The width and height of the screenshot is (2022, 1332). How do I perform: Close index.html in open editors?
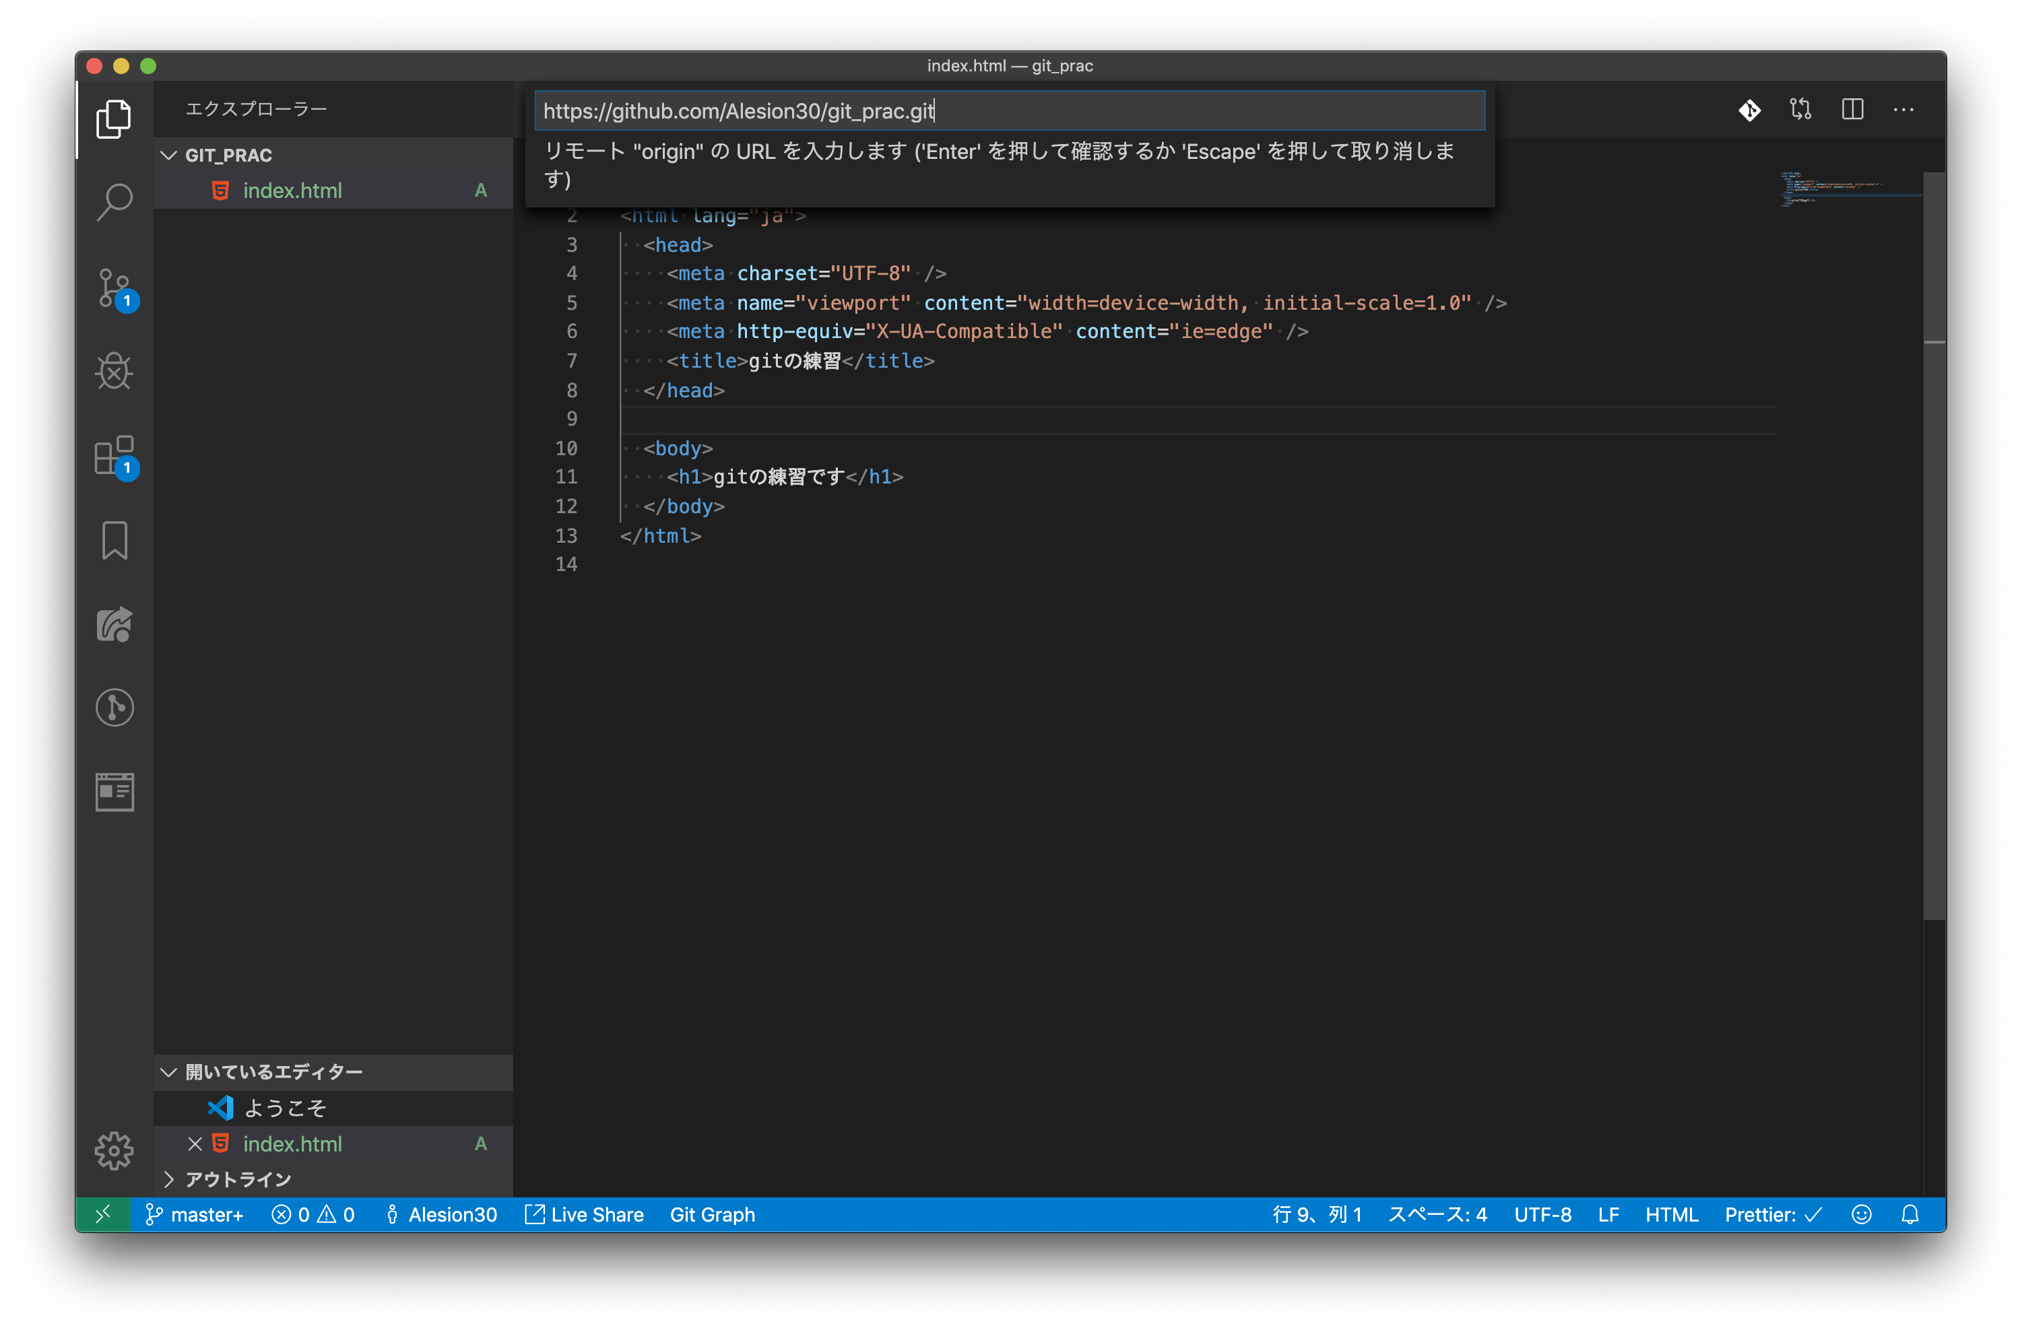click(195, 1143)
